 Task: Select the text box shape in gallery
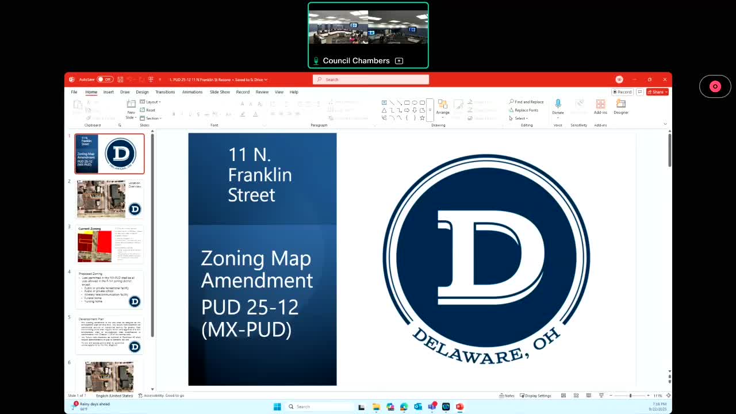(384, 102)
